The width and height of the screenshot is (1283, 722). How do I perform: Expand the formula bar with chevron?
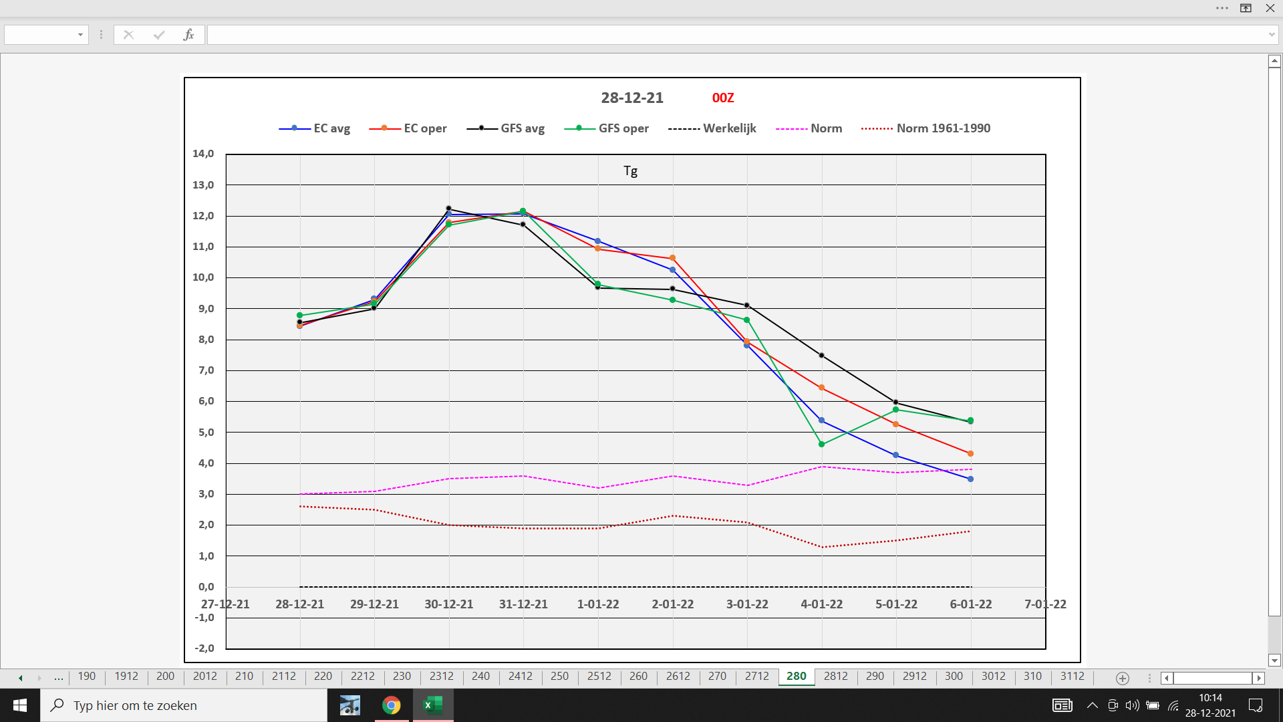point(1271,35)
